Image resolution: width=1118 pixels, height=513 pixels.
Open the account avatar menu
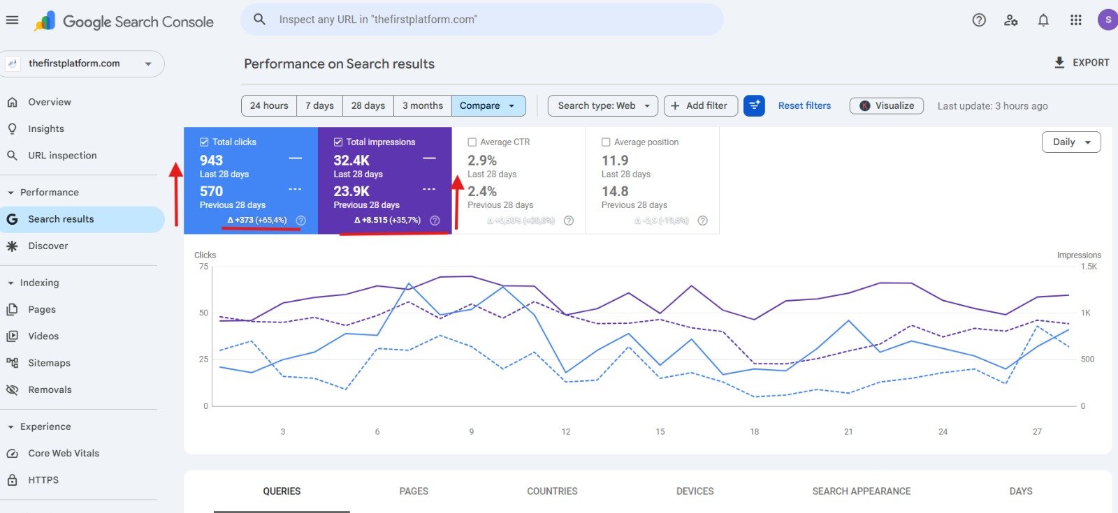(x=1108, y=20)
